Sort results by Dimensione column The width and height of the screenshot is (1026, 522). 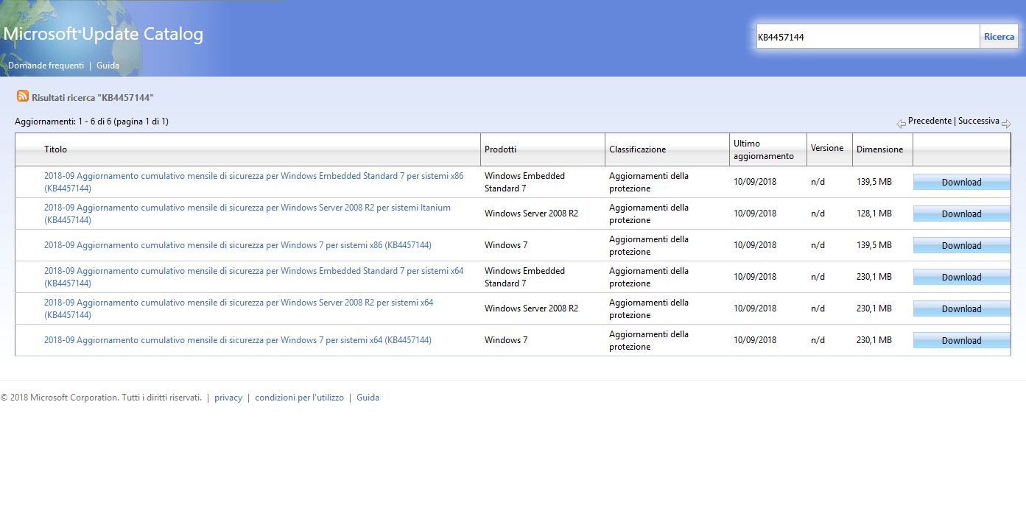(x=879, y=149)
